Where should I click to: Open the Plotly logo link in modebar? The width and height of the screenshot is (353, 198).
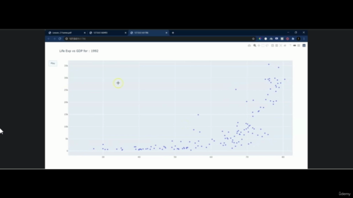pos(304,46)
